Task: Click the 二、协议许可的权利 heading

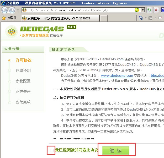Action: click(x=68, y=98)
